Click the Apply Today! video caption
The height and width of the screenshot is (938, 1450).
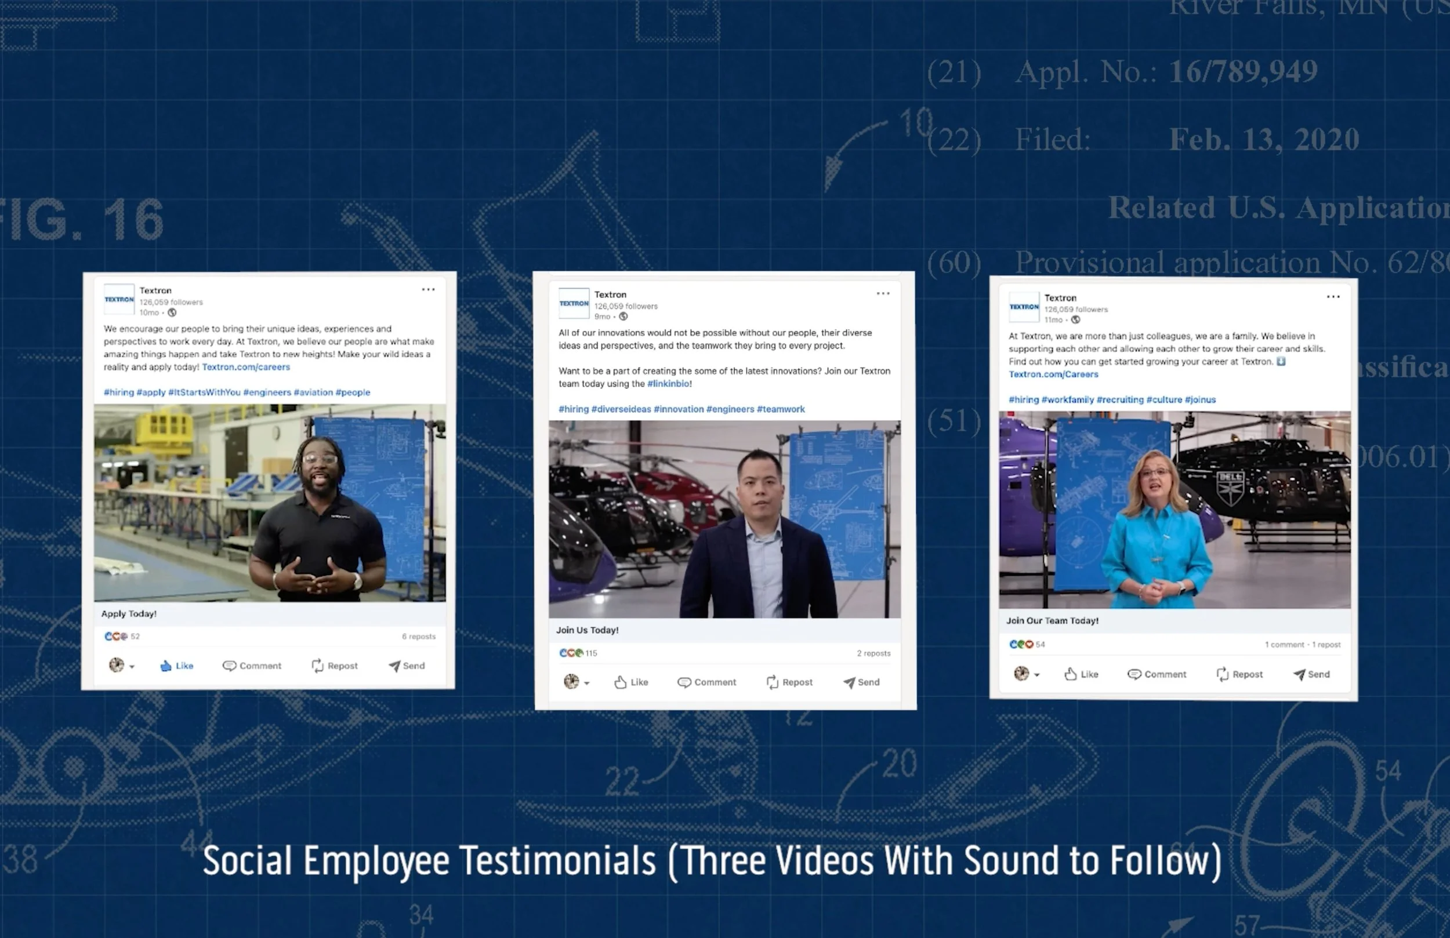point(129,614)
